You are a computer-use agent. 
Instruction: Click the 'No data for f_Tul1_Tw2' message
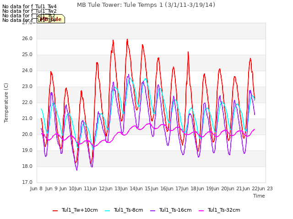[x=29, y=11]
